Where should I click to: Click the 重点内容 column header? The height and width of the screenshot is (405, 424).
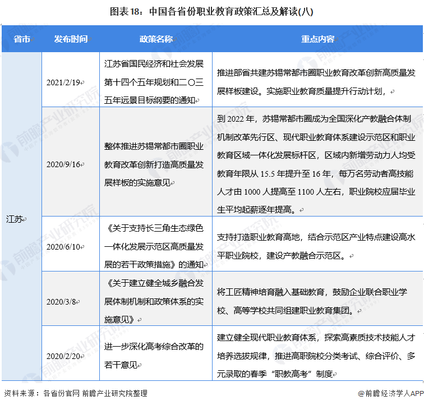pos(317,39)
